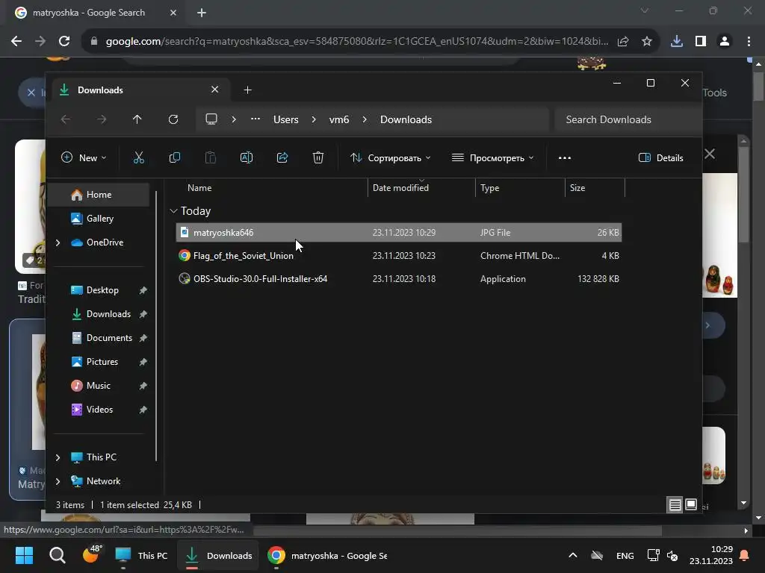Switch to details list view icon in status bar
Viewport: 765px width, 573px height.
coord(675,505)
